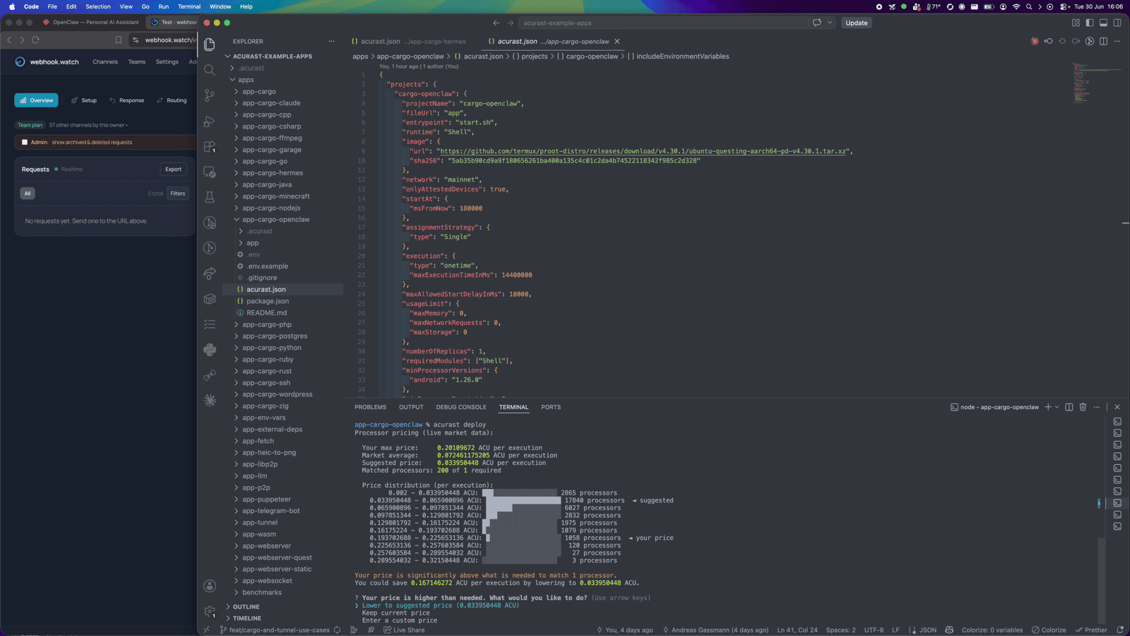Open the Source Control view

[x=210, y=95]
